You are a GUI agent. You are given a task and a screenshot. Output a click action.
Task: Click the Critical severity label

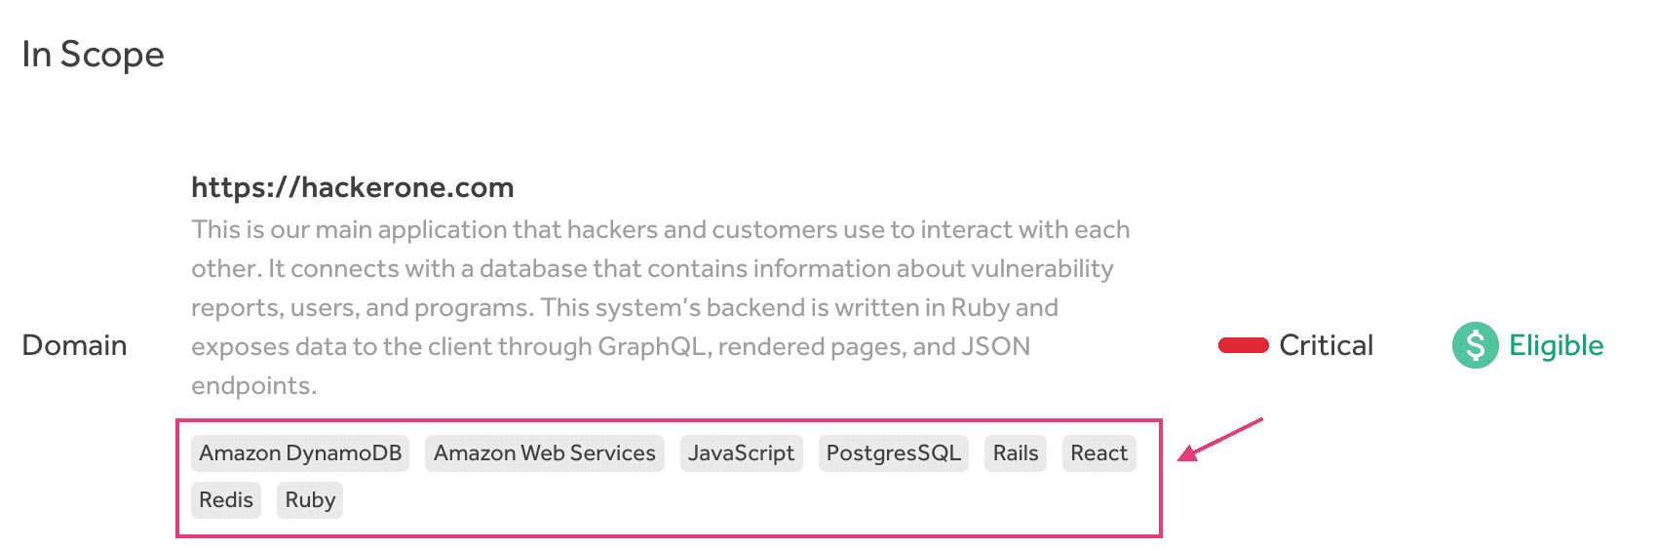tap(1326, 345)
